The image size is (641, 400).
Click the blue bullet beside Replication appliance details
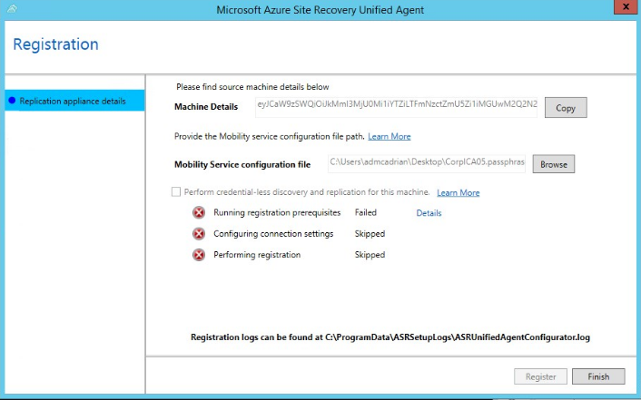12,101
